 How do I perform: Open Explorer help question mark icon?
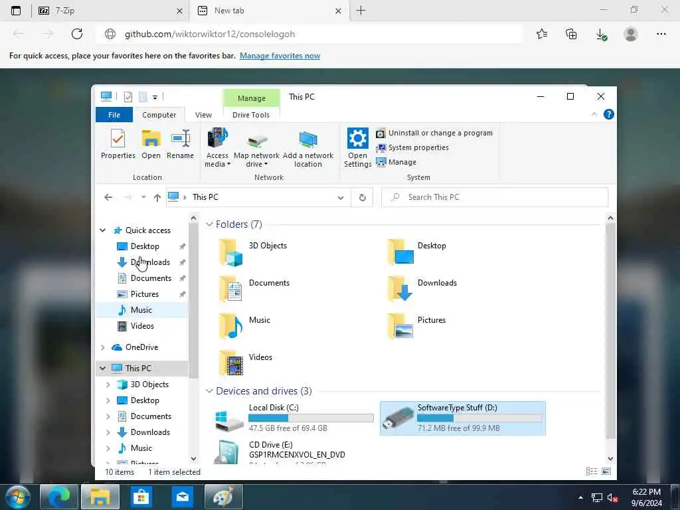[609, 114]
